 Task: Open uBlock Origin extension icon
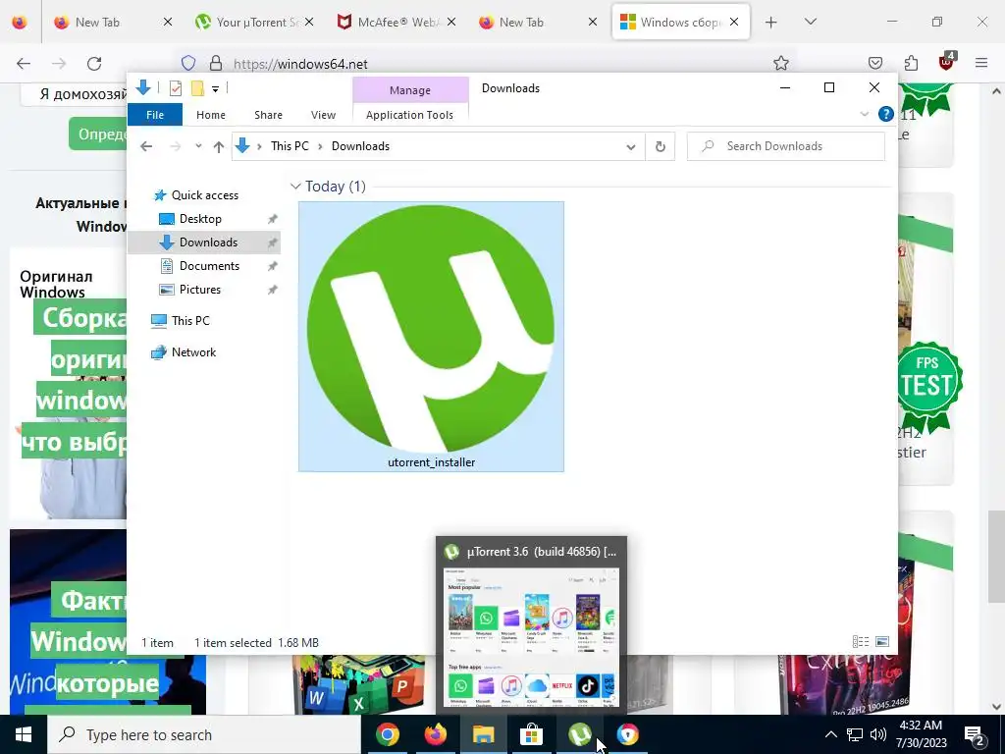pos(947,62)
